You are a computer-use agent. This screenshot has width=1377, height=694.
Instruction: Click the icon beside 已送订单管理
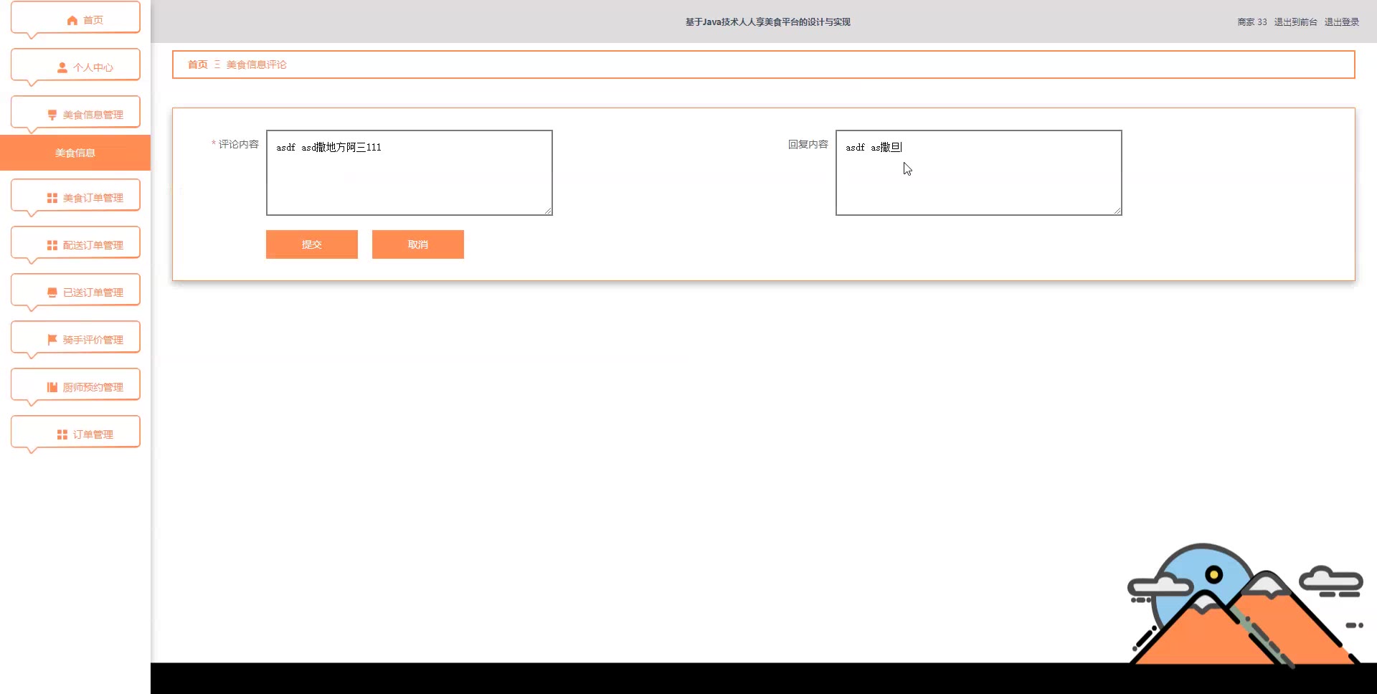point(52,293)
